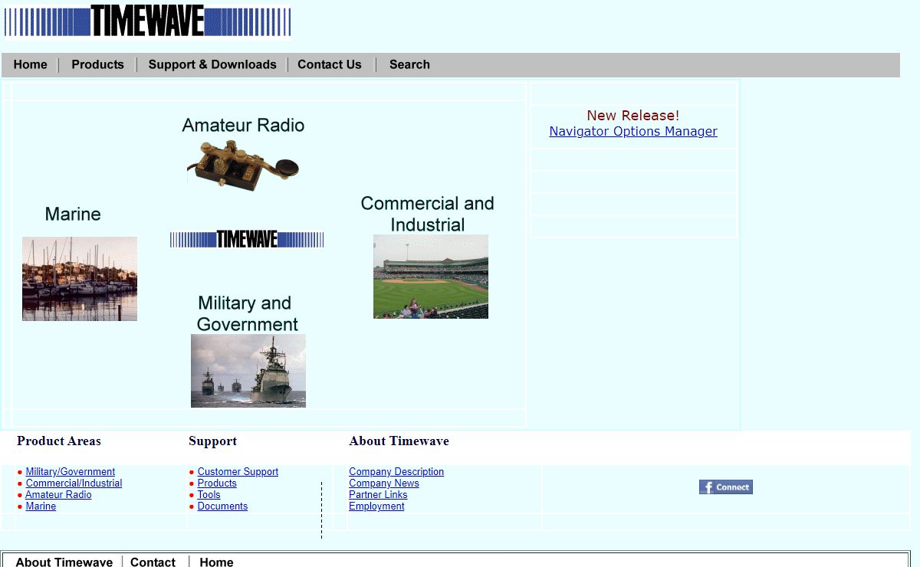This screenshot has height=567, width=920.
Task: Open Search in the navigation bar
Action: (x=409, y=64)
